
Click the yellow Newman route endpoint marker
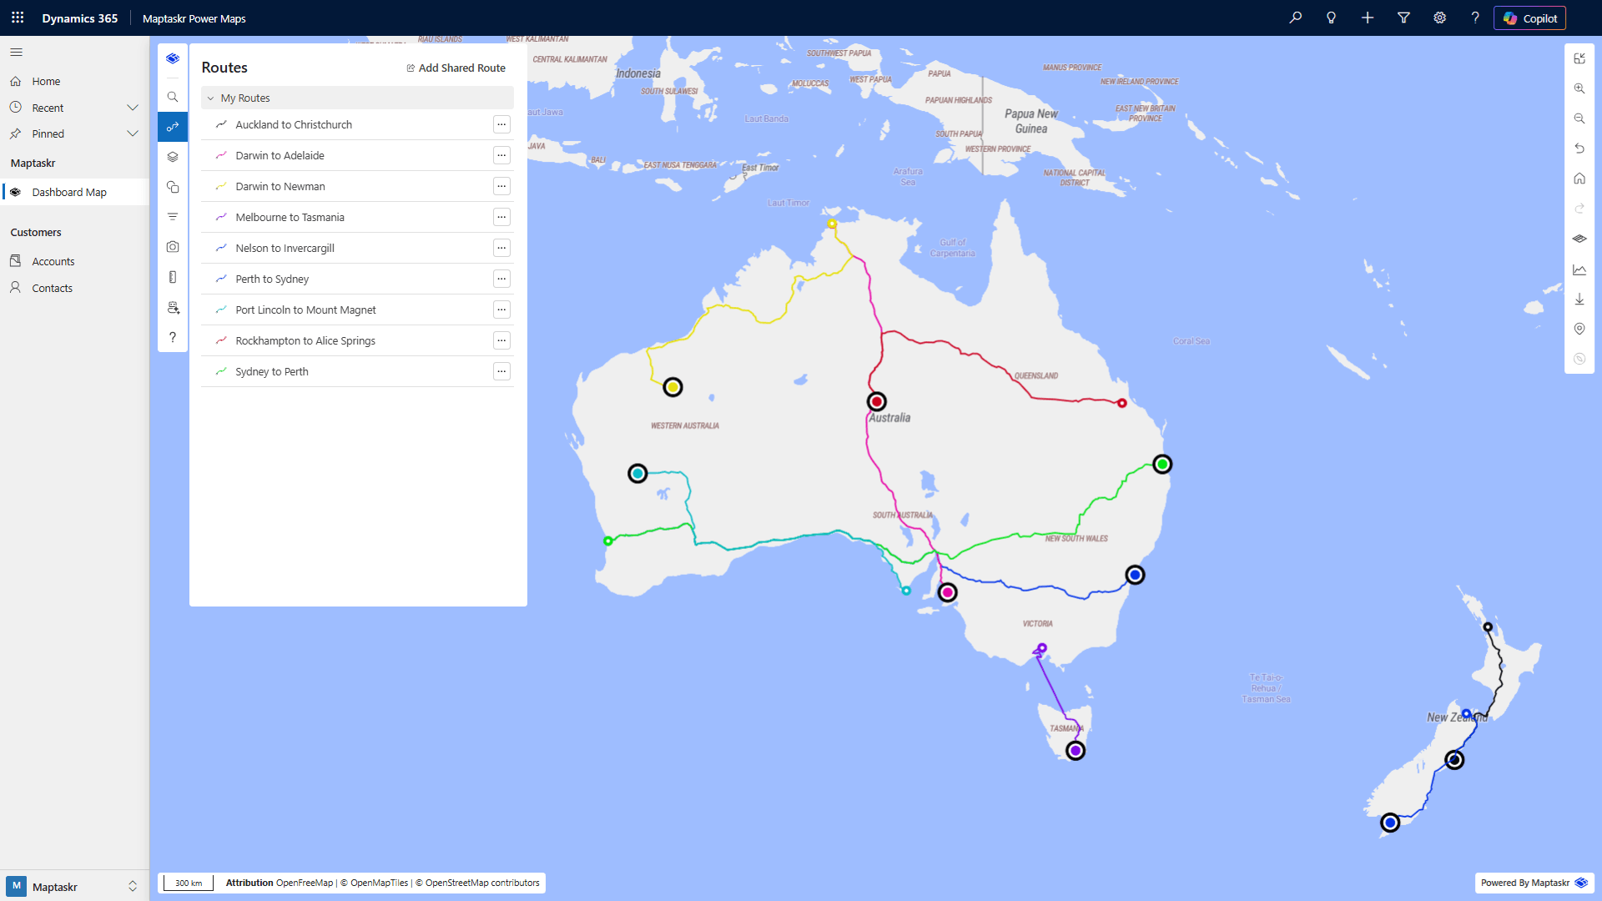coord(673,387)
